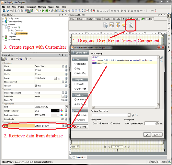Click the No Binding button
This screenshot has height=165, width=172.
[80, 127]
